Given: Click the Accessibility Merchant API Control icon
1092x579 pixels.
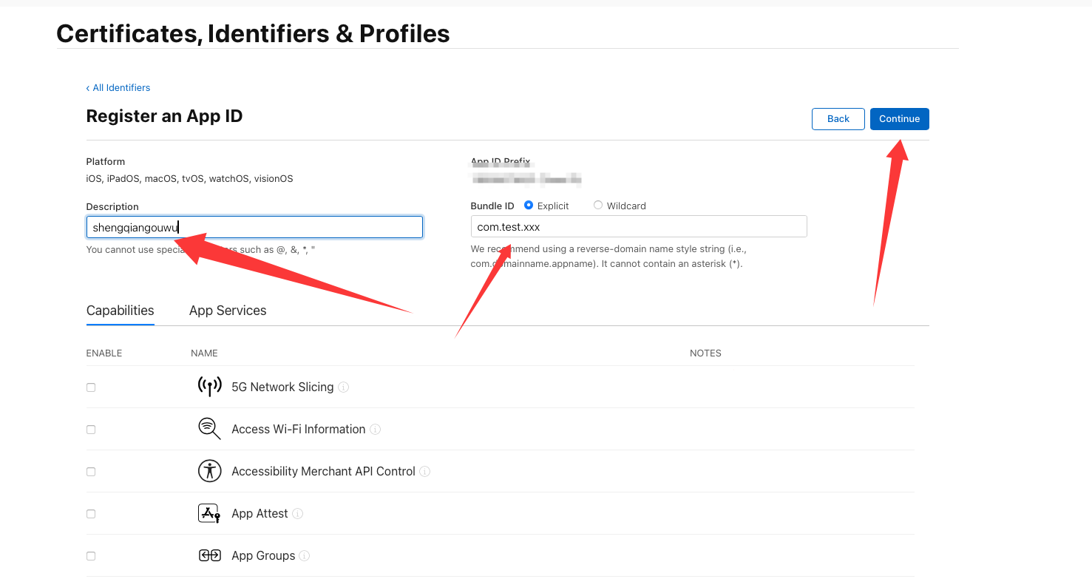Looking at the screenshot, I should (x=210, y=471).
